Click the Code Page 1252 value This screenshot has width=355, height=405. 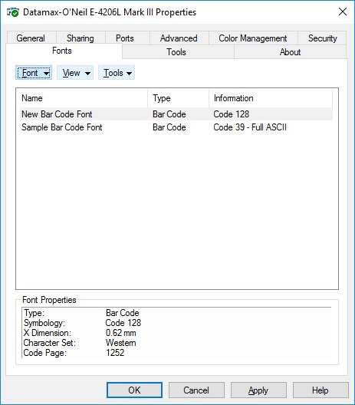tap(115, 353)
